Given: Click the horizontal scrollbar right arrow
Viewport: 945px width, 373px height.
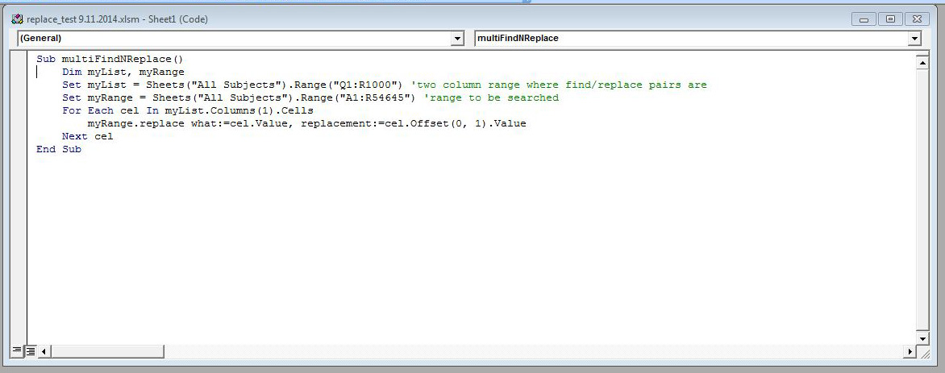Looking at the screenshot, I should pos(910,350).
